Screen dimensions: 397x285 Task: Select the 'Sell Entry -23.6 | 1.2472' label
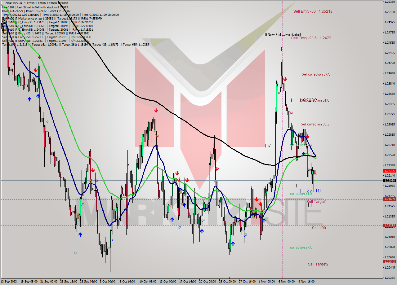[311, 38]
